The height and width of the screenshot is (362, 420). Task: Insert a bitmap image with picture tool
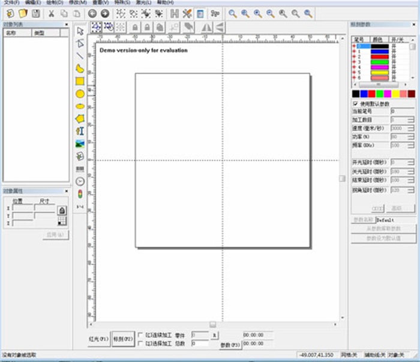pos(80,144)
